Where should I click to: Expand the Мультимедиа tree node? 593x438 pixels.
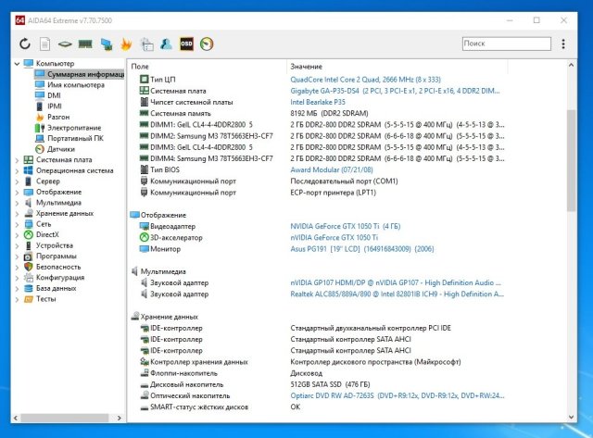click(17, 203)
